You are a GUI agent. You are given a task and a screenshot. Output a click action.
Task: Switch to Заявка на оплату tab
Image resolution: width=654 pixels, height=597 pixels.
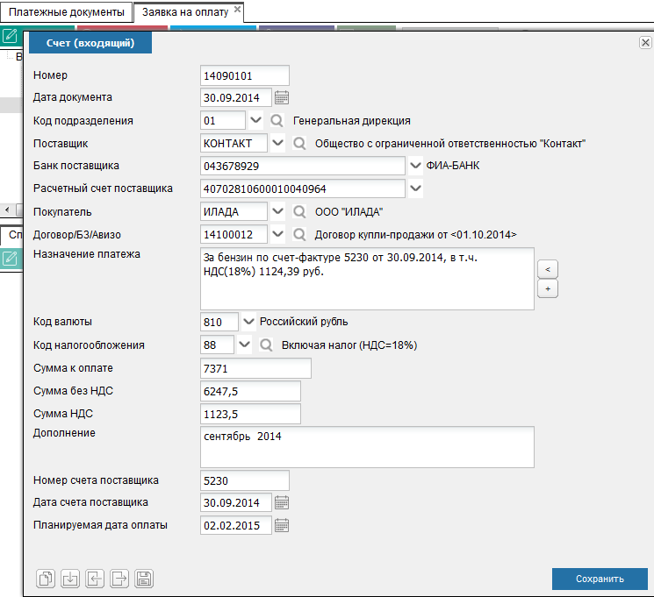click(x=185, y=12)
